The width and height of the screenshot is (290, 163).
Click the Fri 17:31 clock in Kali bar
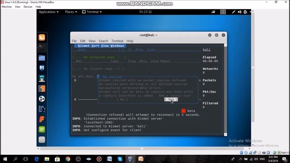tap(145, 12)
